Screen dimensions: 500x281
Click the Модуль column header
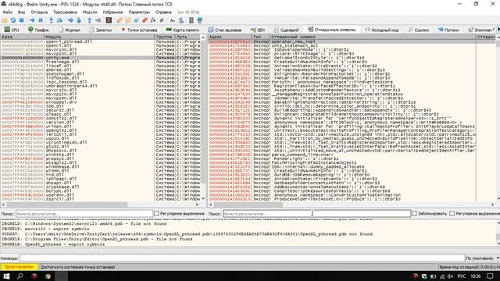click(x=99, y=37)
